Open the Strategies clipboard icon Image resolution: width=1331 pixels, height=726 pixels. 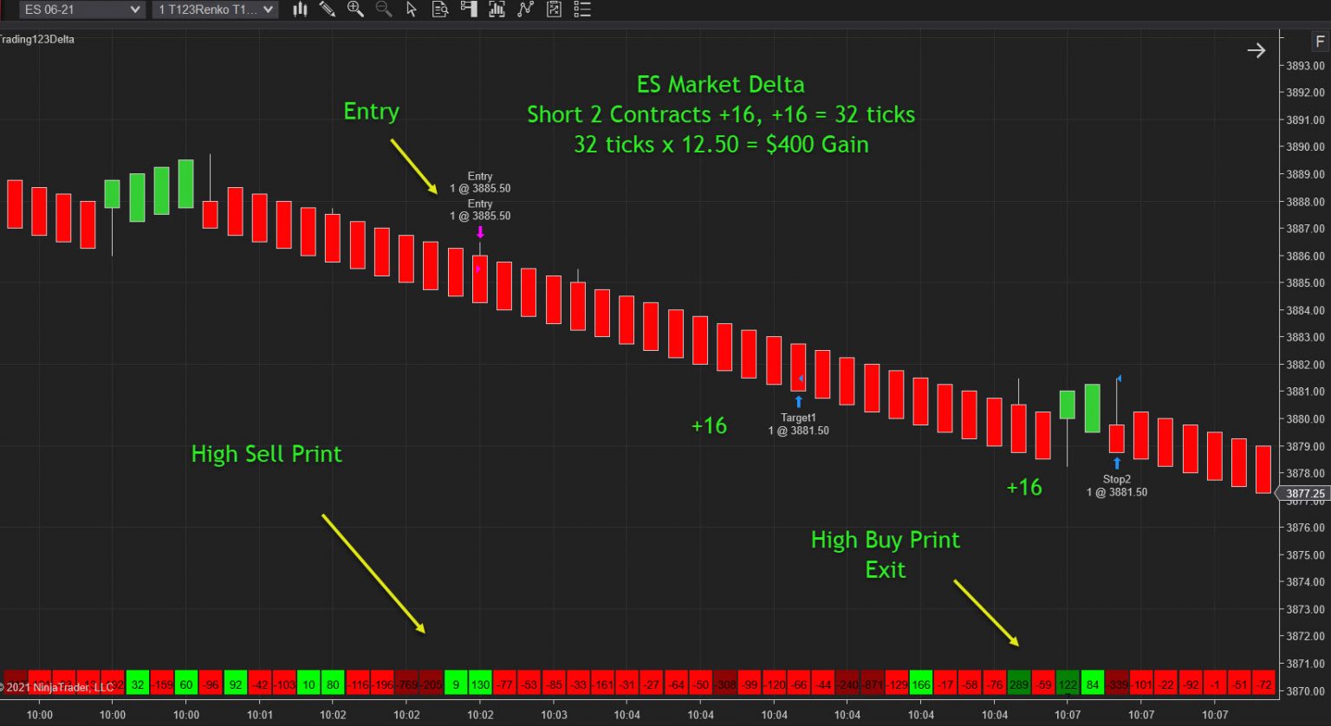[x=554, y=10]
